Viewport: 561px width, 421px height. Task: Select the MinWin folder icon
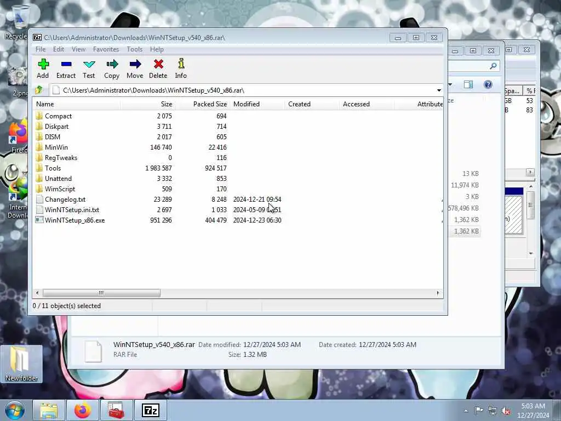click(x=39, y=147)
